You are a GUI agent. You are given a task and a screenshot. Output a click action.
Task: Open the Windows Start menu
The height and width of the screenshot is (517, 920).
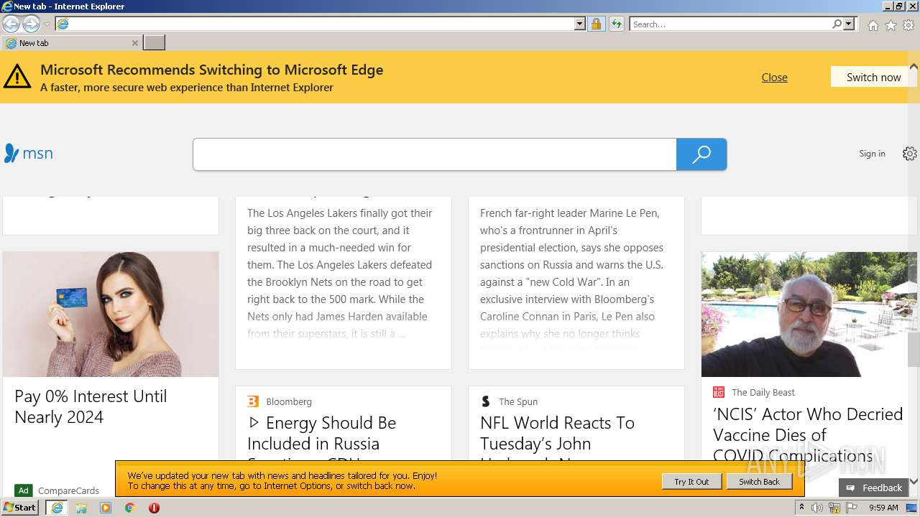[20, 508]
